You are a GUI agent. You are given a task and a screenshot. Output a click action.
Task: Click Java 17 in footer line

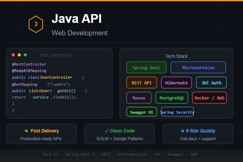coord(50,154)
